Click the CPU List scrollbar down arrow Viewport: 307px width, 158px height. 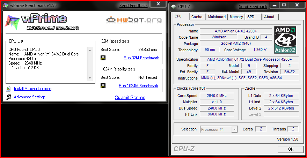[90, 78]
